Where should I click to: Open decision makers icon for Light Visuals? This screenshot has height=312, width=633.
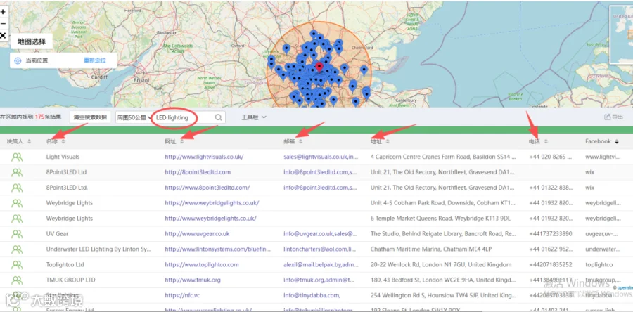pos(17,157)
